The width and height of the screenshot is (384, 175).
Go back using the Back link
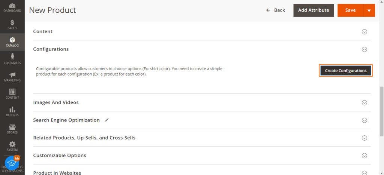pyautogui.click(x=276, y=10)
